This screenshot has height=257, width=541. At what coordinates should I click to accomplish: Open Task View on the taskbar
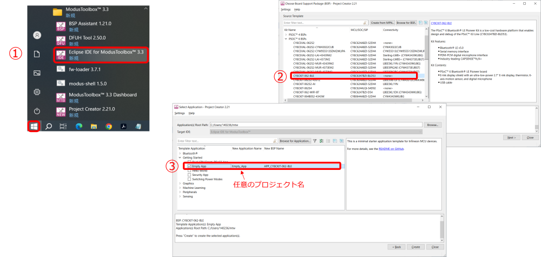[63, 127]
